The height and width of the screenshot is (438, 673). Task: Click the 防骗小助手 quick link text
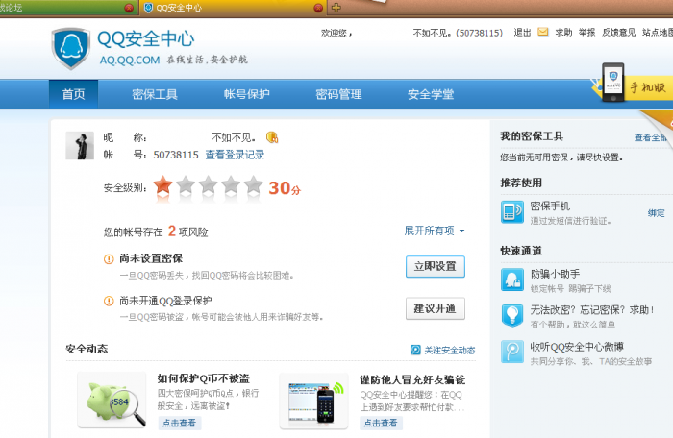click(555, 274)
